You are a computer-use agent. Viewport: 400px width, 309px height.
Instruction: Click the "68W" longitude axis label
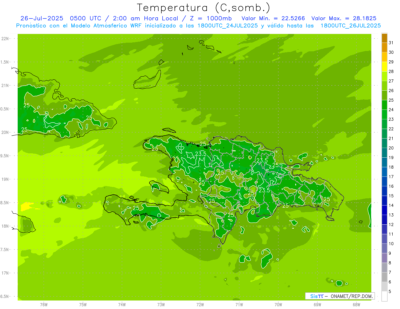pyautogui.click(x=356, y=305)
